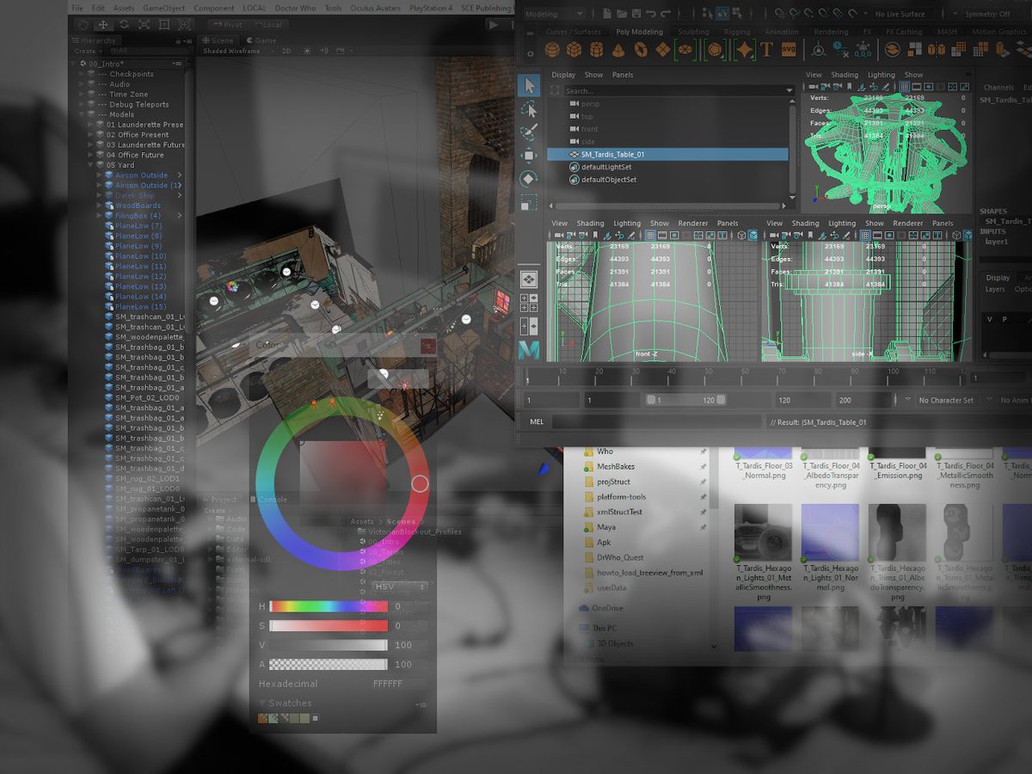This screenshot has height=774, width=1032.
Task: Create a polygon torus from Maya shelf
Action: coord(641,49)
